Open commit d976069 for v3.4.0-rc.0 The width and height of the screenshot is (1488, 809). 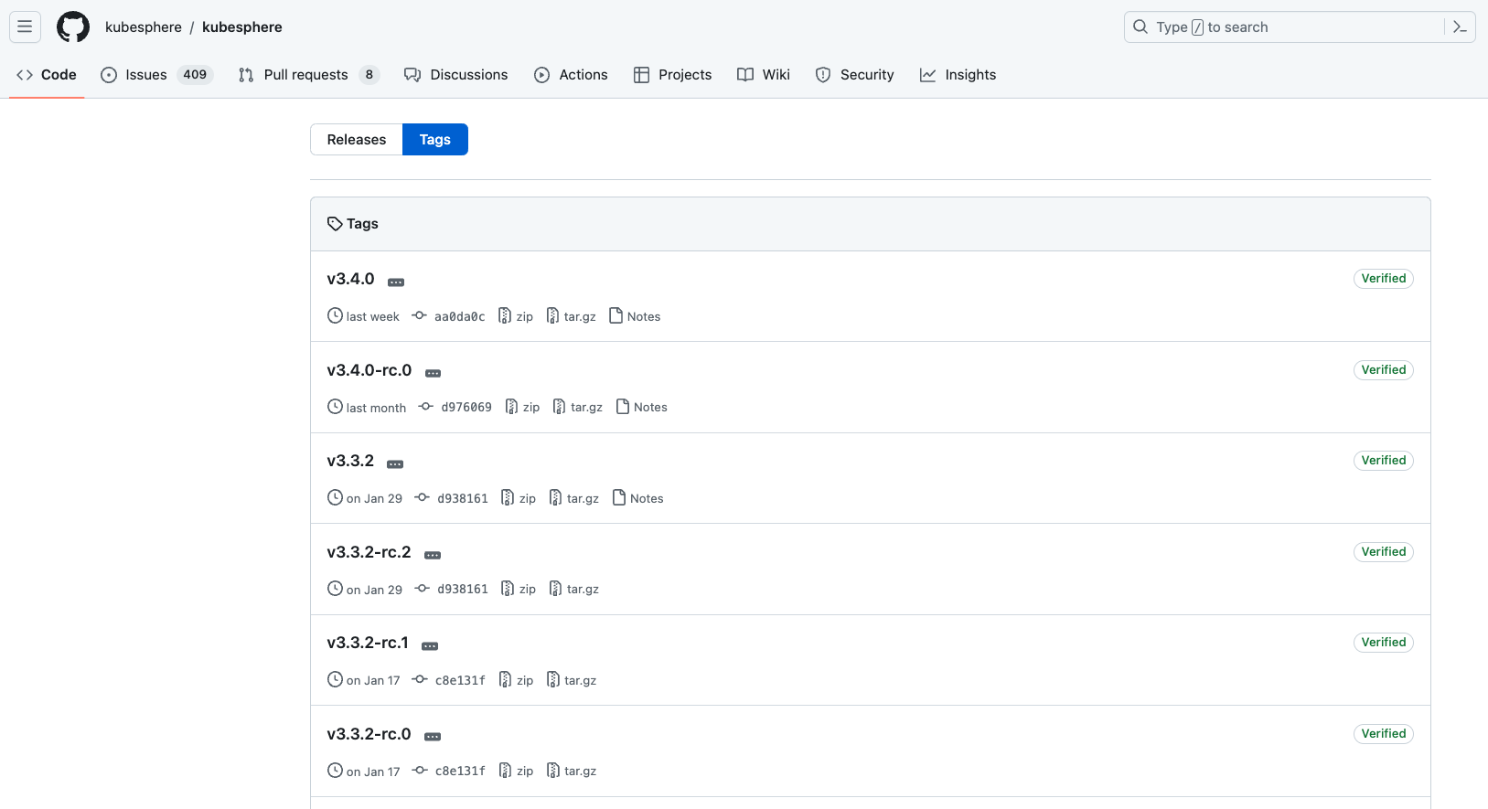pyautogui.click(x=455, y=407)
